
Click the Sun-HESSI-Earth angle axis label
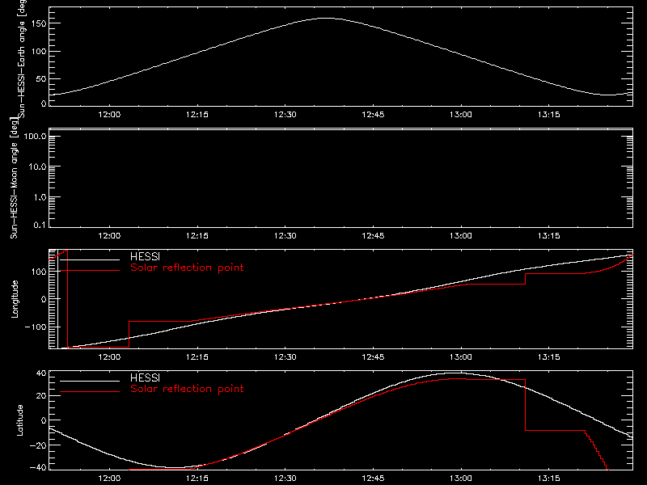point(22,57)
